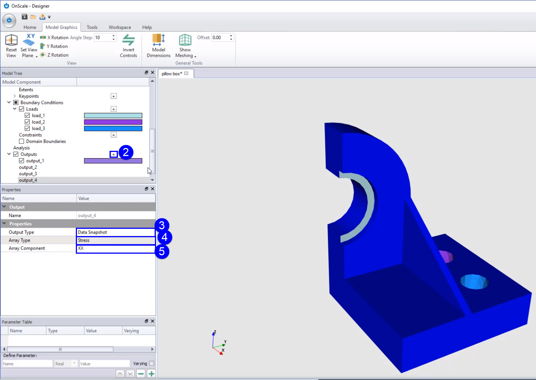
Task: Open the Home ribbon tab
Action: pos(30,27)
